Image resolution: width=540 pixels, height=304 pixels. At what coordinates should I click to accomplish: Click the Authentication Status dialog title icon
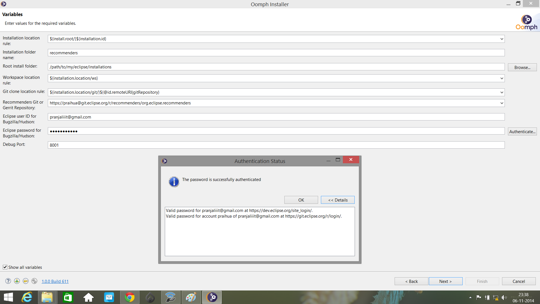165,161
